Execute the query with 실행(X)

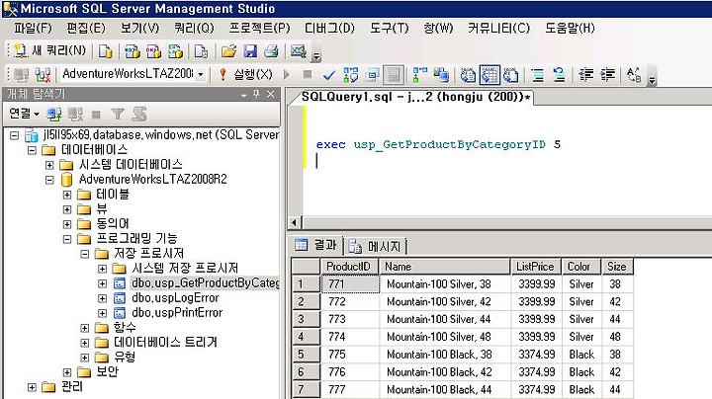coord(245,74)
